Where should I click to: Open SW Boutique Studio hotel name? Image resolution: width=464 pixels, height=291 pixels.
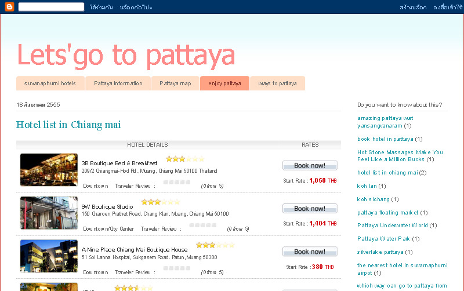click(107, 207)
